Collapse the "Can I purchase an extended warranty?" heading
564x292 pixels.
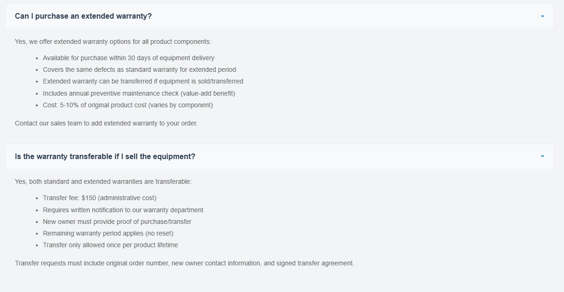[x=84, y=16]
